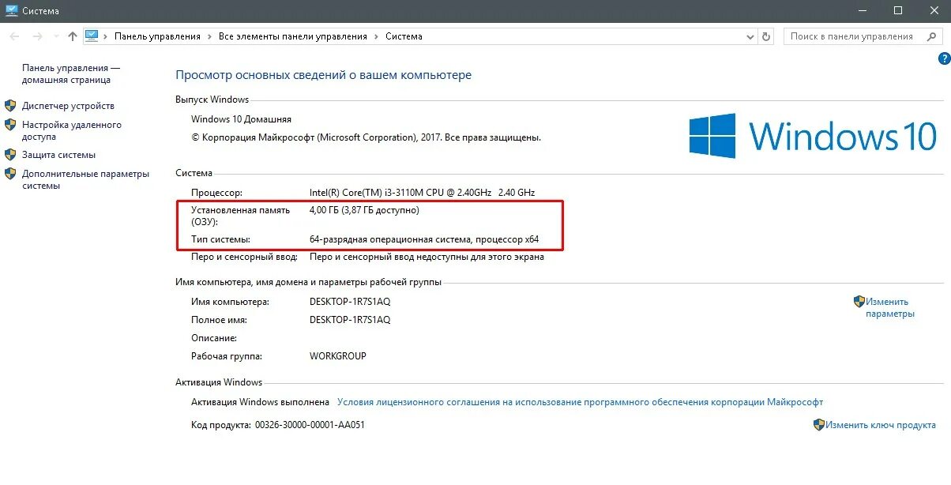
Task: Go up one level arrow
Action: [73, 36]
